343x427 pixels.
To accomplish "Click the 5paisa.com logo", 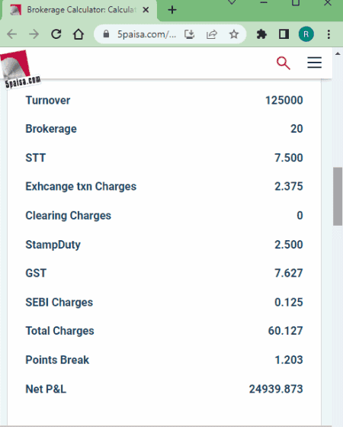I will click(20, 69).
